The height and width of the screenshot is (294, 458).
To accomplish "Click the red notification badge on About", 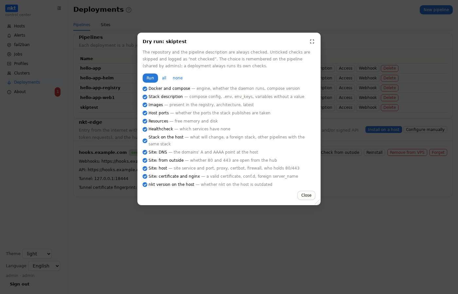I will pos(58,92).
